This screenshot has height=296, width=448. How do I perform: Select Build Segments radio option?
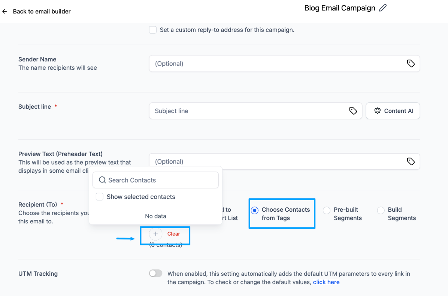point(381,211)
